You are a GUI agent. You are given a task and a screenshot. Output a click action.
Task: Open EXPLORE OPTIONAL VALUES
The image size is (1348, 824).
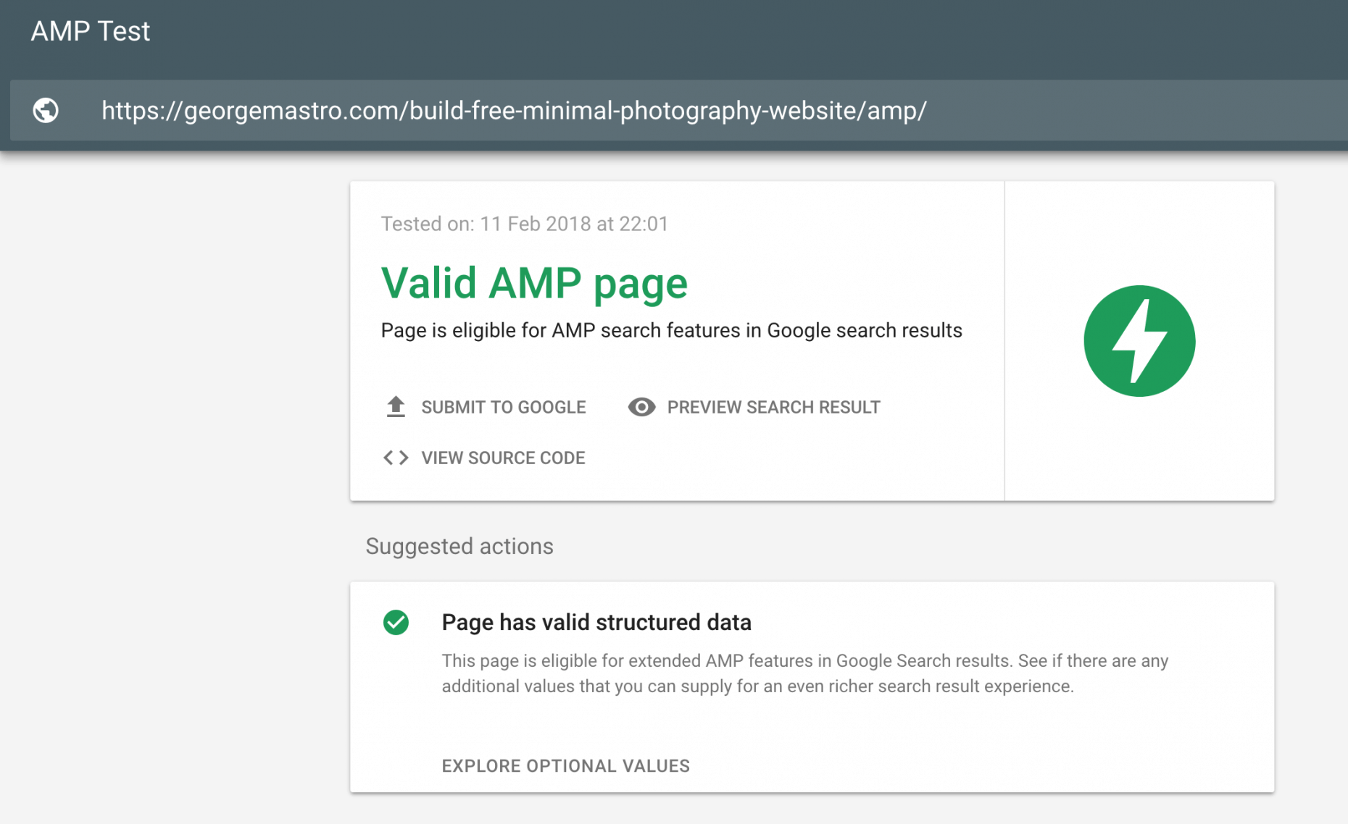565,765
